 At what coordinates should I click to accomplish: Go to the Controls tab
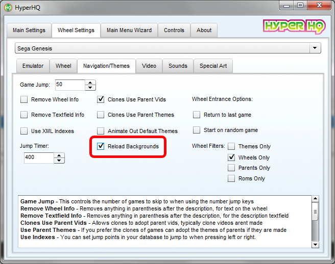point(174,30)
